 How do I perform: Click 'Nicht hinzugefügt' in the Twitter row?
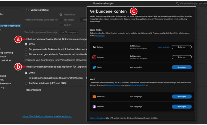(136, 67)
